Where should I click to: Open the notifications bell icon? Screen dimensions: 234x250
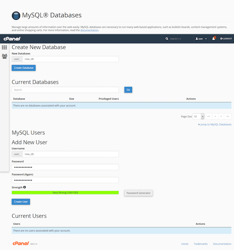[x=214, y=38]
